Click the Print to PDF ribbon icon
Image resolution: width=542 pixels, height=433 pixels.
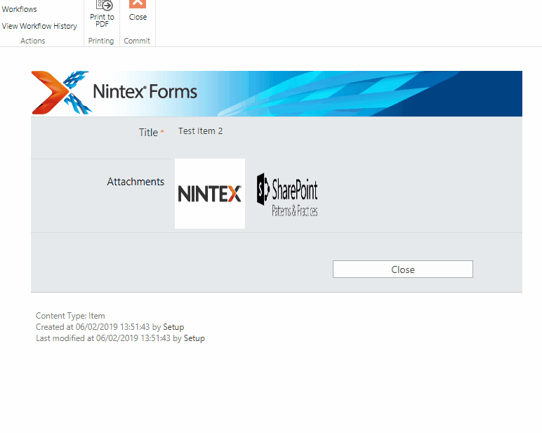pyautogui.click(x=104, y=5)
